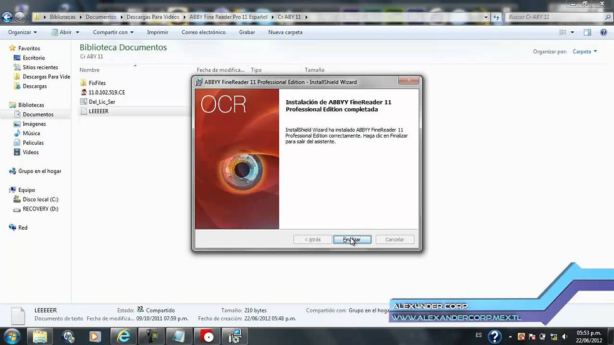Expand the view options dropdown arrow
Image resolution: width=614 pixels, height=345 pixels.
pyautogui.click(x=572, y=33)
